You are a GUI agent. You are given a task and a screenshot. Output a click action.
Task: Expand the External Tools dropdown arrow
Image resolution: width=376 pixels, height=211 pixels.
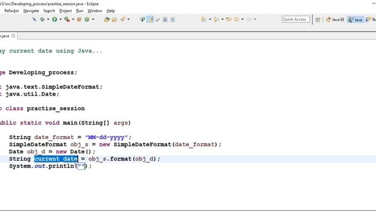[x=73, y=19]
